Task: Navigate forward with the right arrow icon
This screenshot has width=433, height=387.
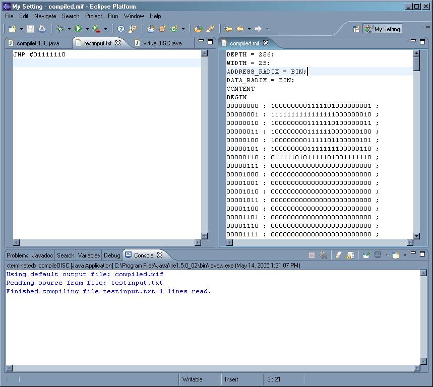Action: click(258, 29)
